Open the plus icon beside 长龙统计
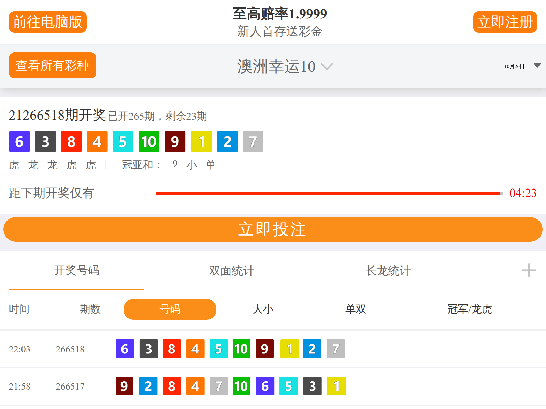The width and height of the screenshot is (546, 409). 528,271
